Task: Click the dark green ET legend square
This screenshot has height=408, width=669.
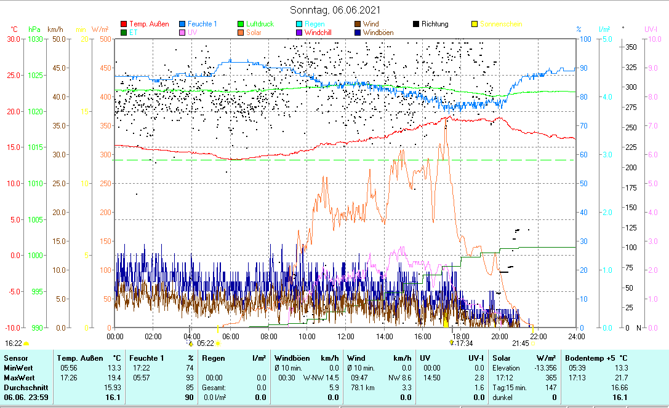Action: pyautogui.click(x=124, y=33)
